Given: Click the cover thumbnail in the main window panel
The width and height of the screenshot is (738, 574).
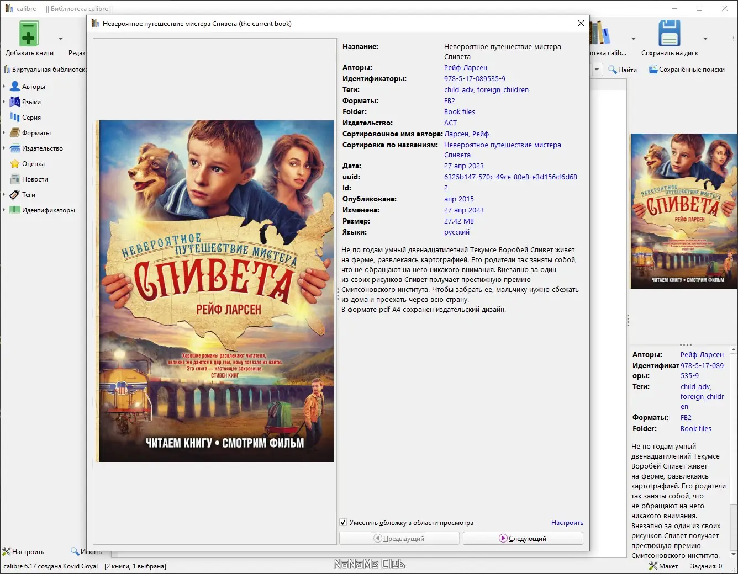Looking at the screenshot, I should (684, 211).
